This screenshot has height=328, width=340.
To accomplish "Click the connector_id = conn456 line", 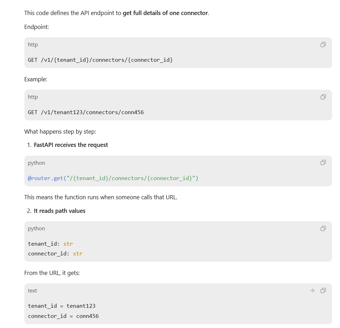I will pos(63,316).
